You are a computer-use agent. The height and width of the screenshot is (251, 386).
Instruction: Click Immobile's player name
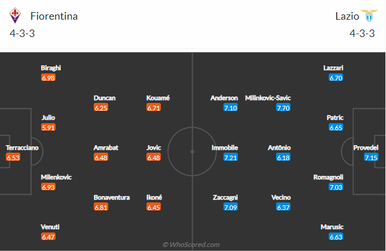pyautogui.click(x=225, y=147)
